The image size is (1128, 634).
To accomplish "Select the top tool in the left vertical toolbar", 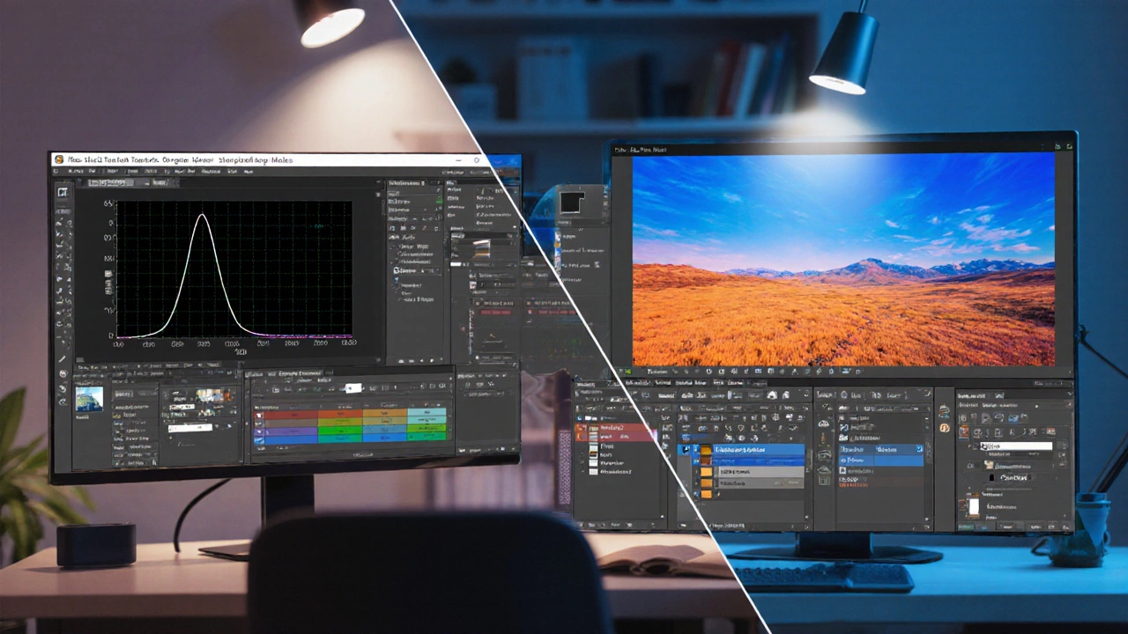I will pyautogui.click(x=63, y=192).
